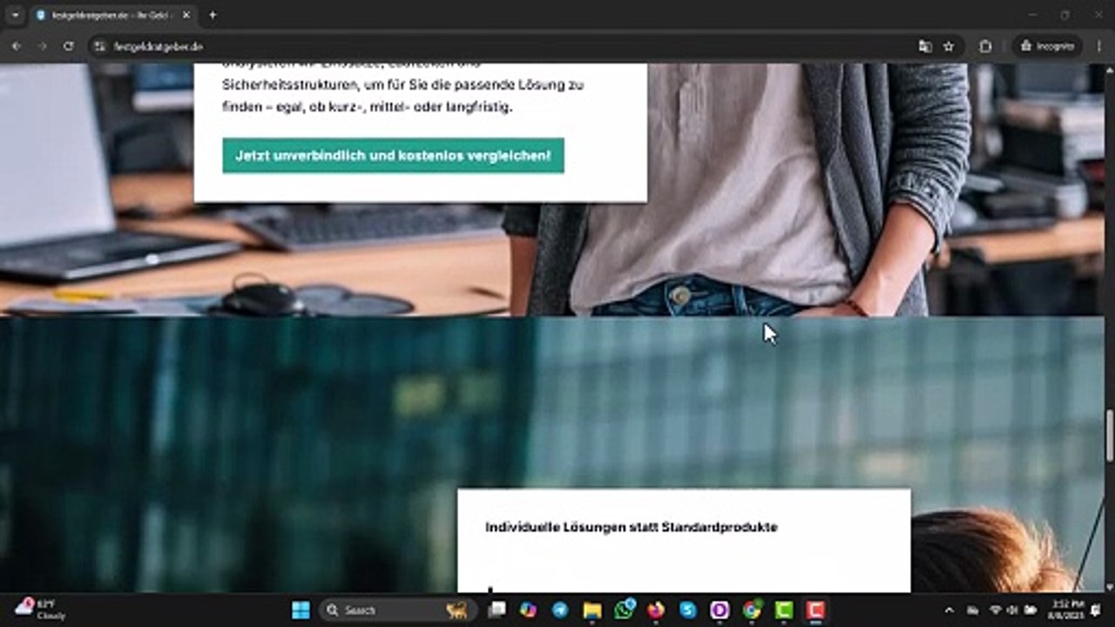Switch to Google Chrome on the taskbar
The width and height of the screenshot is (1115, 627).
pyautogui.click(x=752, y=610)
